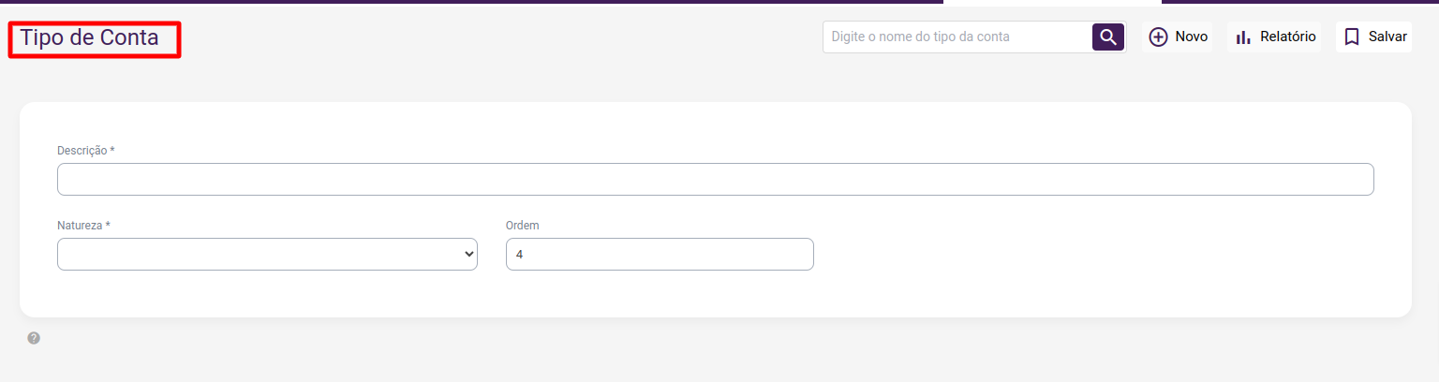Click the Natureza * field label
1439x382 pixels.
click(x=83, y=226)
